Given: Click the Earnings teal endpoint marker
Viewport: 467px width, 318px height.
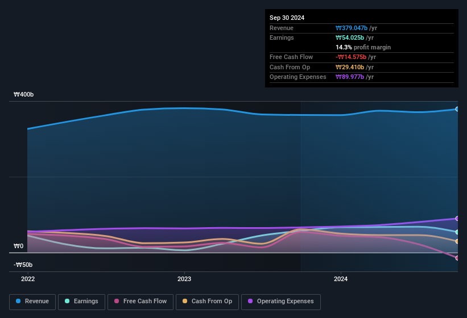Looking at the screenshot, I should click(457, 232).
